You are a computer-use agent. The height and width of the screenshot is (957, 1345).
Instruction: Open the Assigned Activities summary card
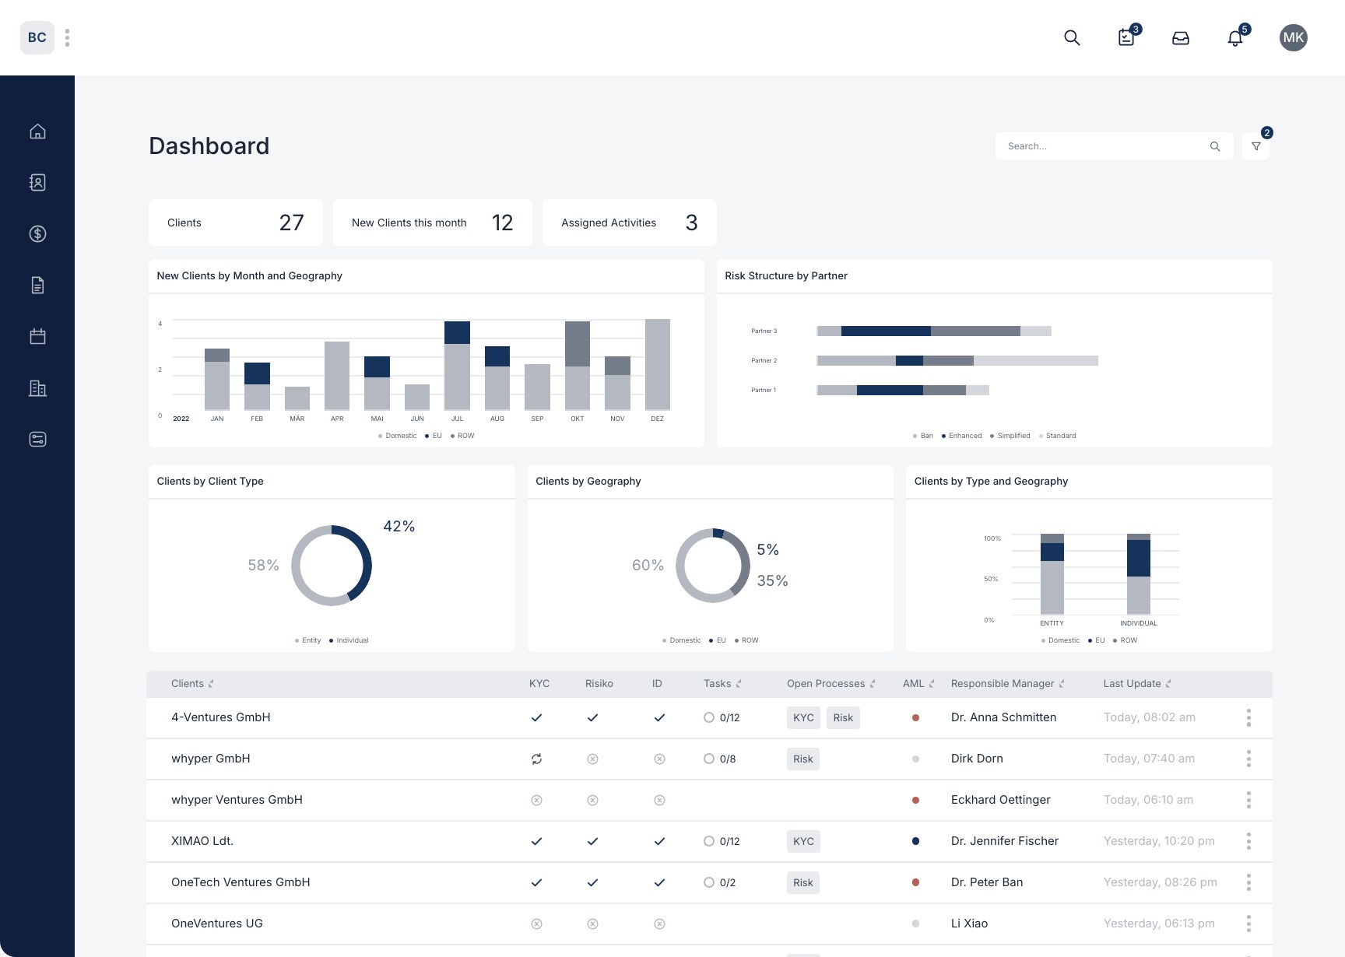pyautogui.click(x=629, y=223)
